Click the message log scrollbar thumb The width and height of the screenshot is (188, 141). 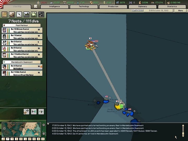click(183, 134)
